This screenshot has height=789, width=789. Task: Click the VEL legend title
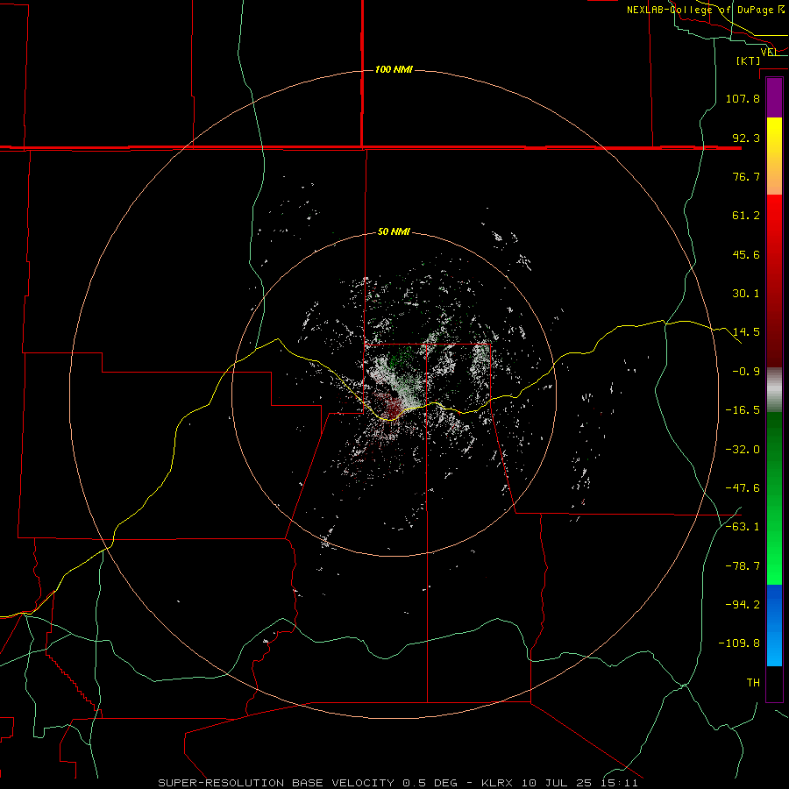click(x=770, y=52)
